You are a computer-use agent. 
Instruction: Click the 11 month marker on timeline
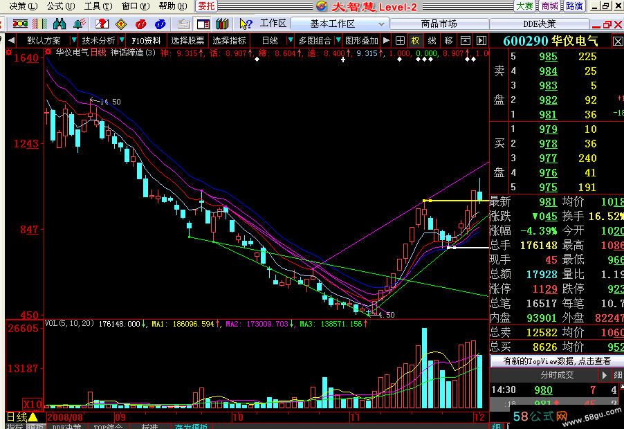pyautogui.click(x=355, y=417)
